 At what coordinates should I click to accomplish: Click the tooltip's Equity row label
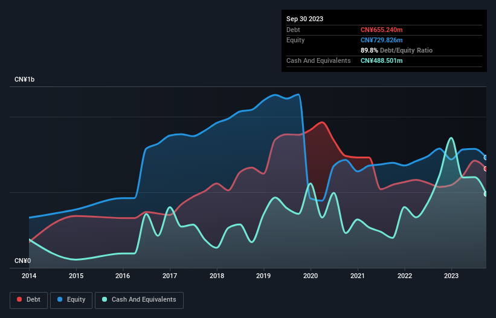[x=295, y=40]
